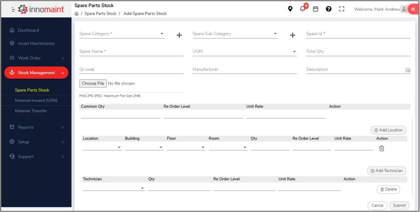Collapse panel with red double-arrow button
The width and height of the screenshot is (420, 212).
(413, 9)
